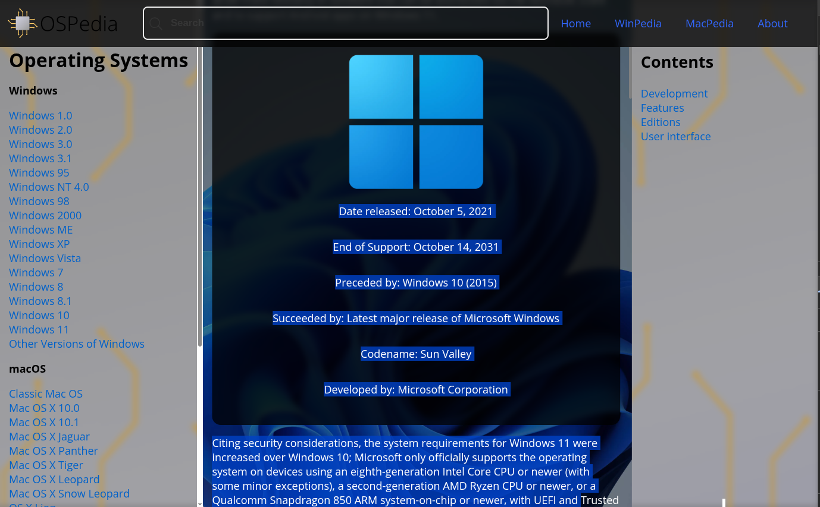The height and width of the screenshot is (507, 820).
Task: Select the About navigation link
Action: click(772, 23)
